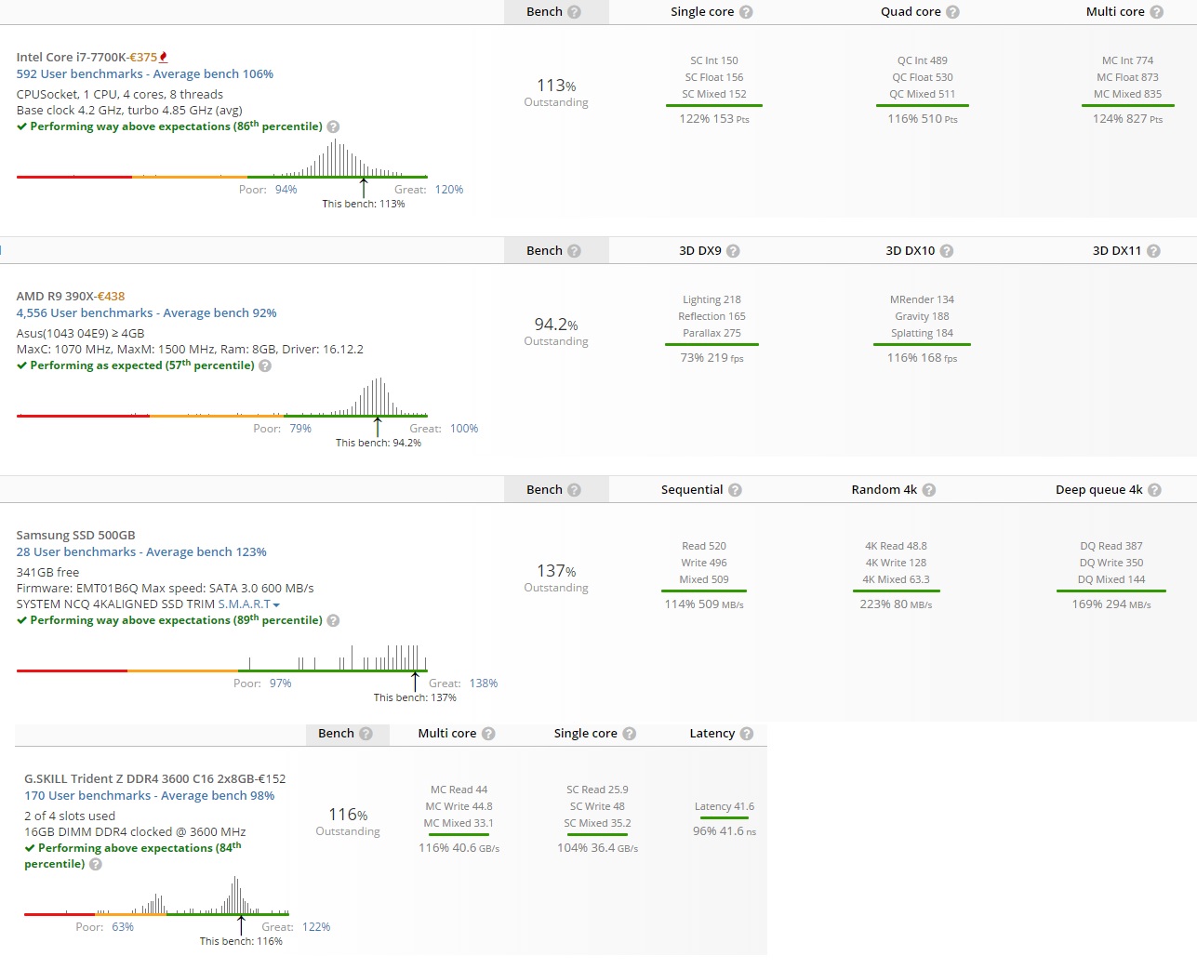Click SSD Great 138% value
This screenshot has height=969, width=1197.
click(x=484, y=684)
